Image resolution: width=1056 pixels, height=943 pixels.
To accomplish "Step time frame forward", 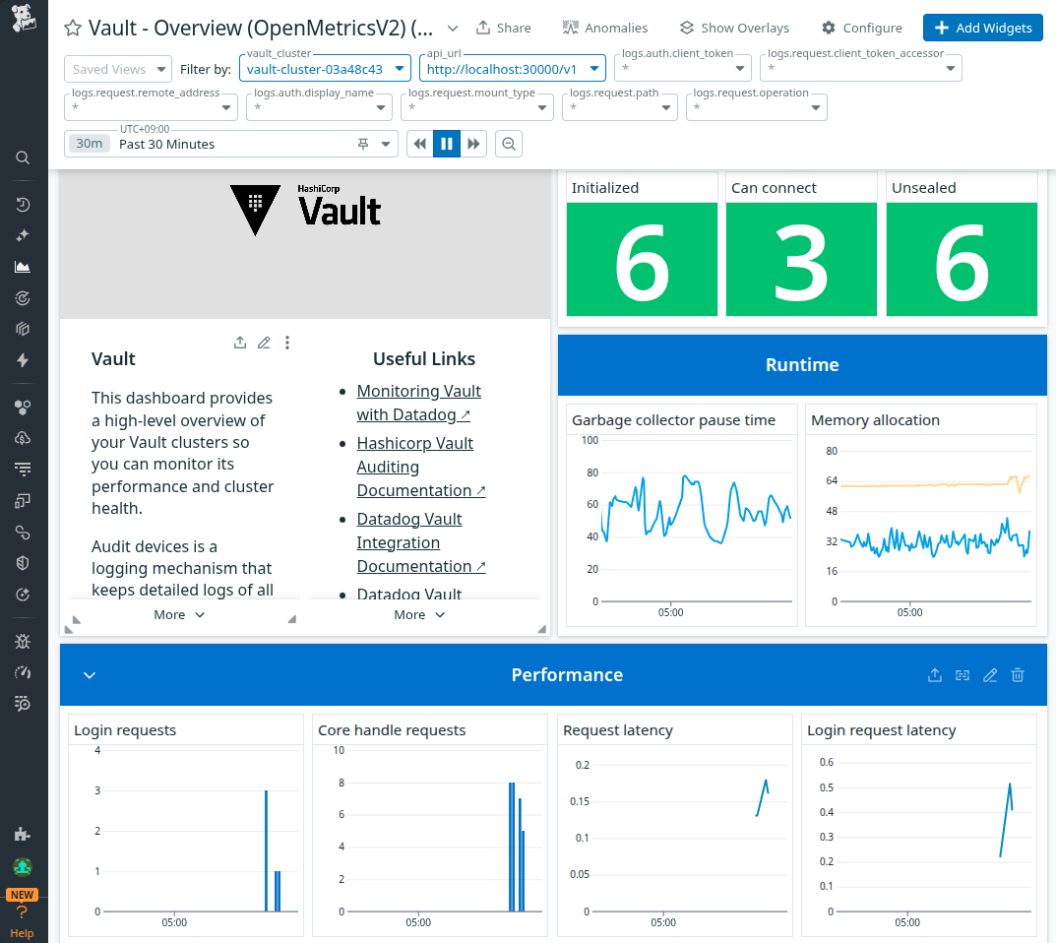I will [x=473, y=144].
